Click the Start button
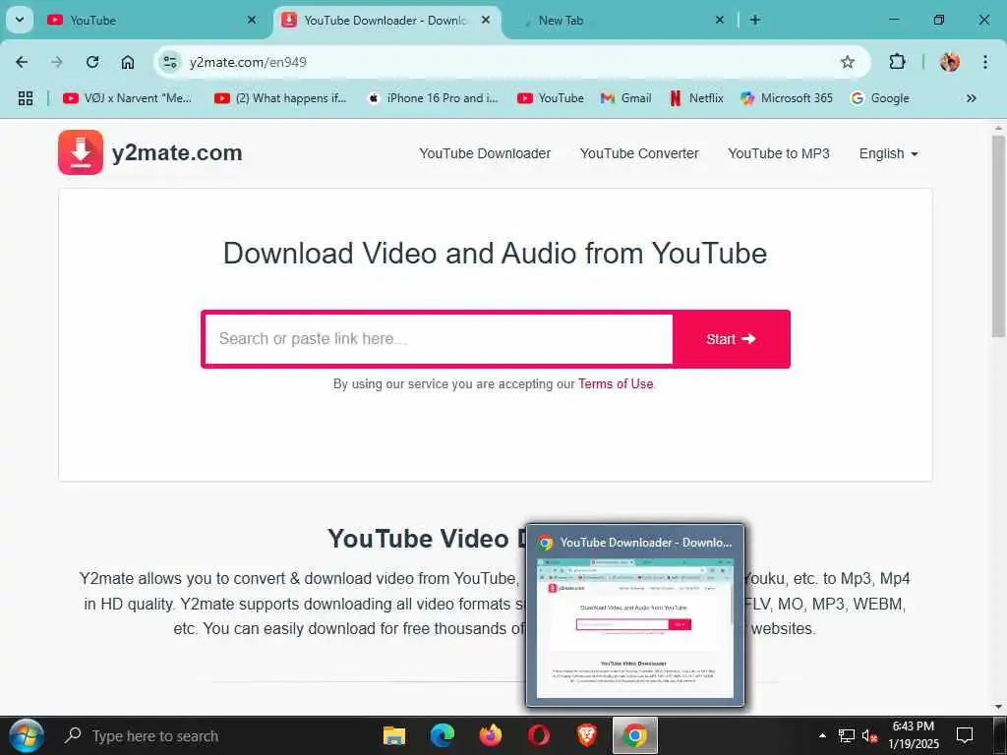The height and width of the screenshot is (755, 1007). coord(731,339)
